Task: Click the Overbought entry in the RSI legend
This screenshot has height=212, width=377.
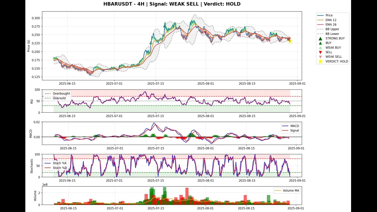Action: click(x=57, y=94)
